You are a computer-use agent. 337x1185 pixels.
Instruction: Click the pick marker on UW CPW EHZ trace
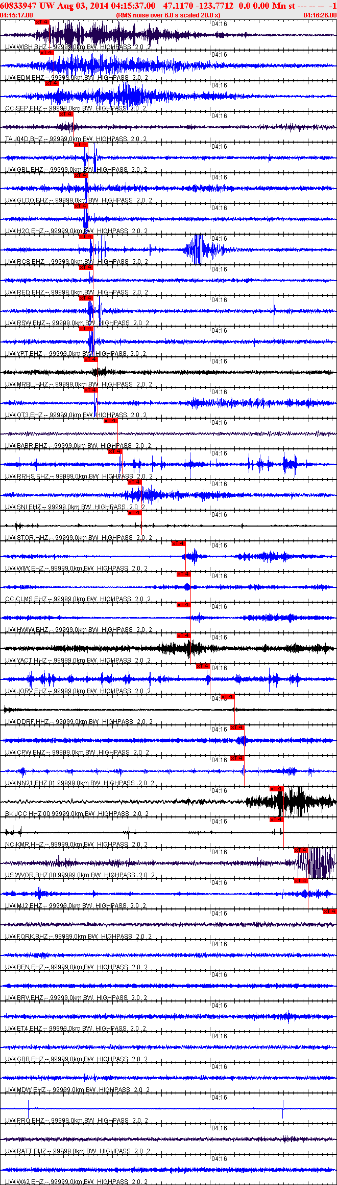pyautogui.click(x=237, y=727)
